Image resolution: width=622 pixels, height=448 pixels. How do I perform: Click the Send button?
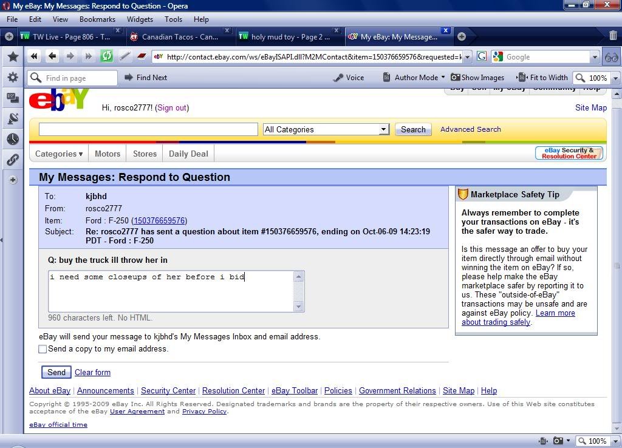point(56,372)
